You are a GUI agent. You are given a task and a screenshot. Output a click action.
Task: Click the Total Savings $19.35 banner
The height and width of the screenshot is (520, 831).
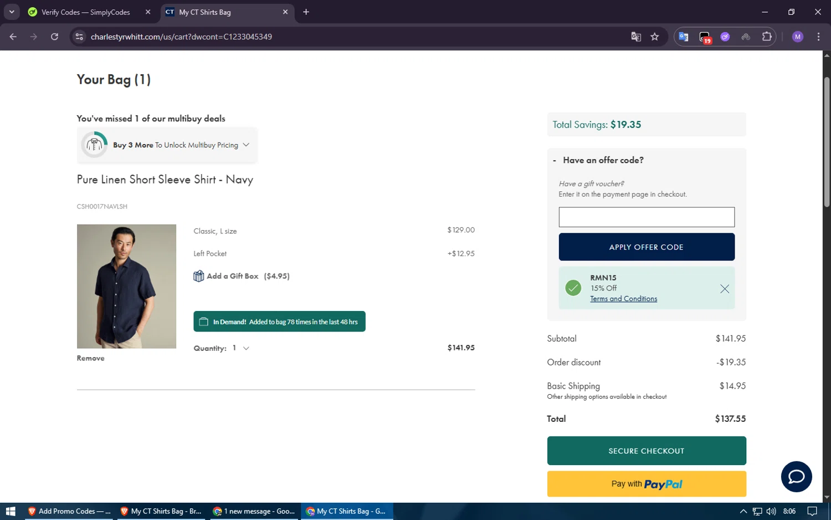click(x=647, y=125)
